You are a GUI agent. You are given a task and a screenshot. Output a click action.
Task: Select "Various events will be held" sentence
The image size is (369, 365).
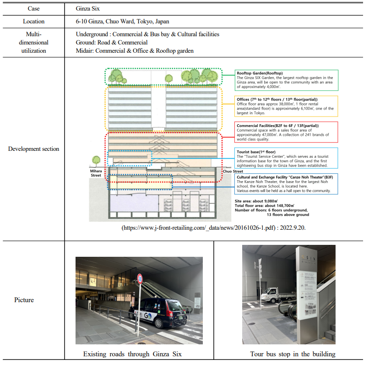(x=283, y=191)
